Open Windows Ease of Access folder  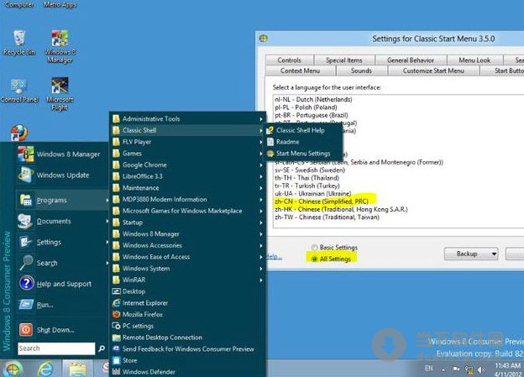click(187, 257)
